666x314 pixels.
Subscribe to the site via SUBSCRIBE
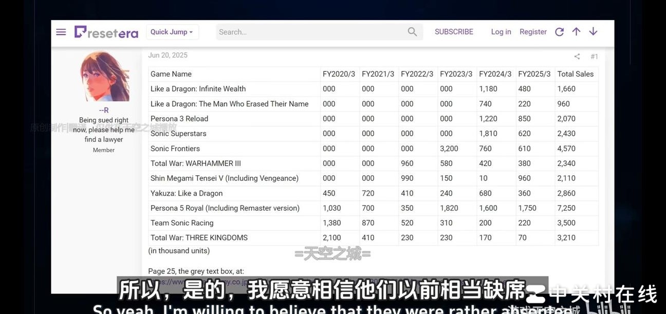point(454,31)
